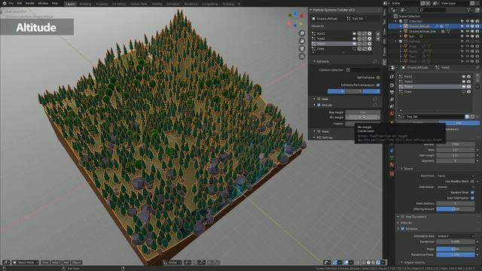Open the Add menu in viewport header
This screenshot has height=271, width=482.
66,263
